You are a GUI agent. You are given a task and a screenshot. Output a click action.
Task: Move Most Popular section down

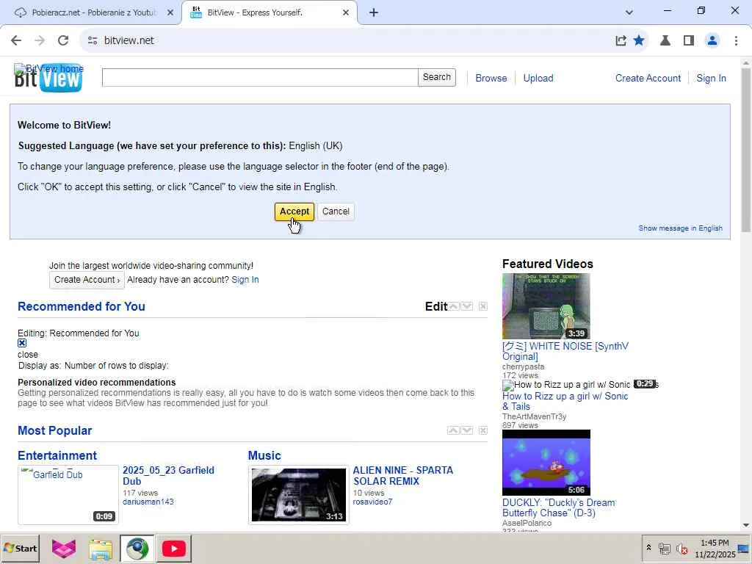(466, 430)
